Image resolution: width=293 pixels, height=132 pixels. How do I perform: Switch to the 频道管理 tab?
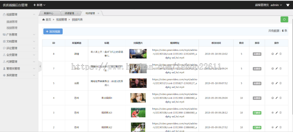(x=69, y=13)
